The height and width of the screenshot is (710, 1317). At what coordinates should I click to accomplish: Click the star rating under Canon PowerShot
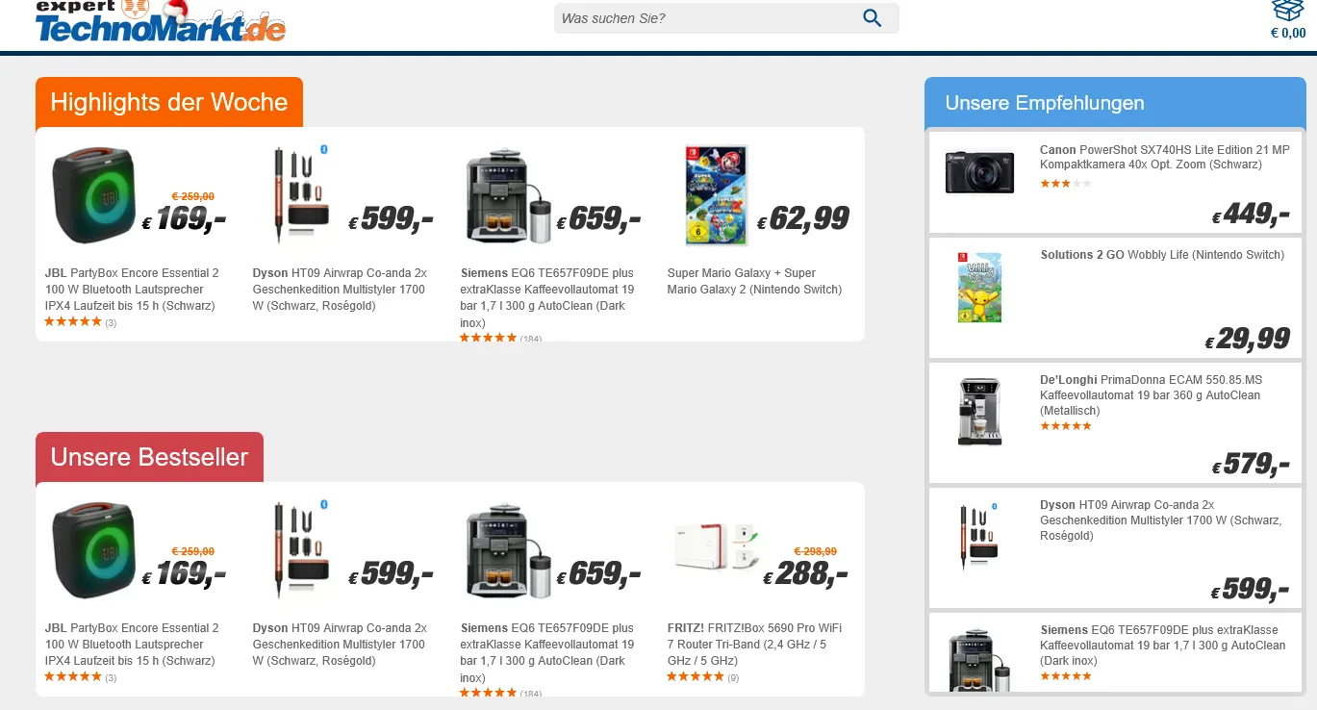1065,183
